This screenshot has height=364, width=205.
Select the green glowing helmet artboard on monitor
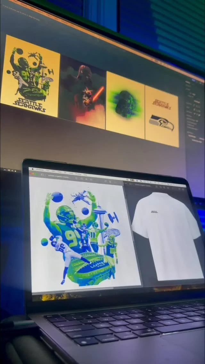[125, 105]
